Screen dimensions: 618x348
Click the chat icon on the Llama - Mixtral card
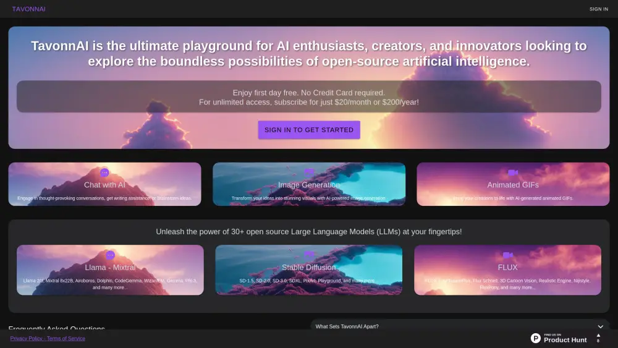coord(110,255)
